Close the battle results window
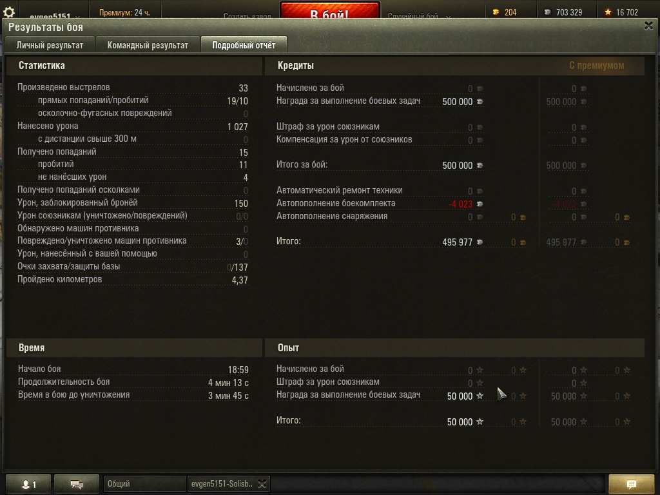 click(648, 26)
